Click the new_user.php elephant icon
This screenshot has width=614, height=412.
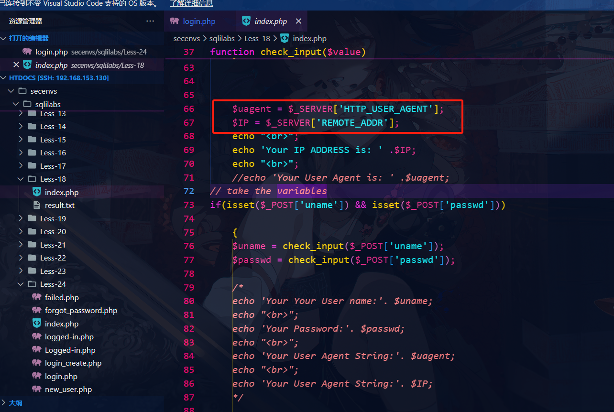pos(37,390)
